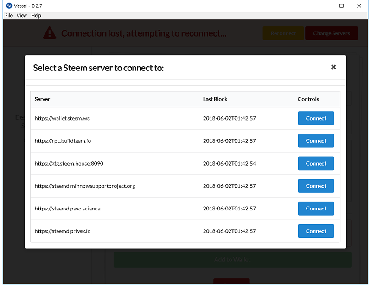Click the Server column header
This screenshot has height=287, width=371.
click(x=42, y=99)
